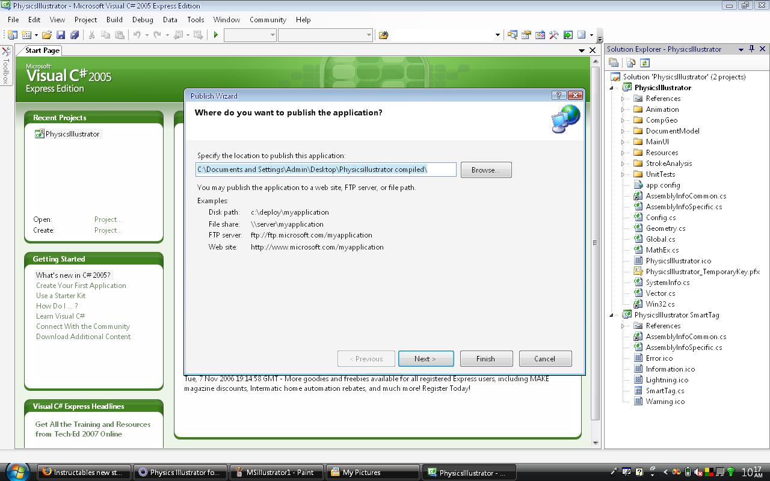Expand the Animation folder node
The width and height of the screenshot is (770, 481).
[623, 109]
